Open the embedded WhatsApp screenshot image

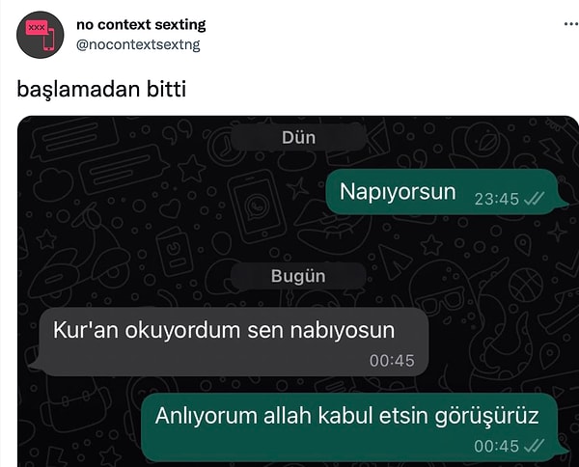(x=298, y=291)
